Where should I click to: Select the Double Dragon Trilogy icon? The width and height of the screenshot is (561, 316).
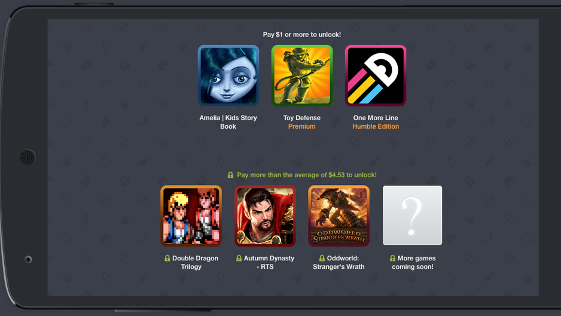pyautogui.click(x=191, y=216)
